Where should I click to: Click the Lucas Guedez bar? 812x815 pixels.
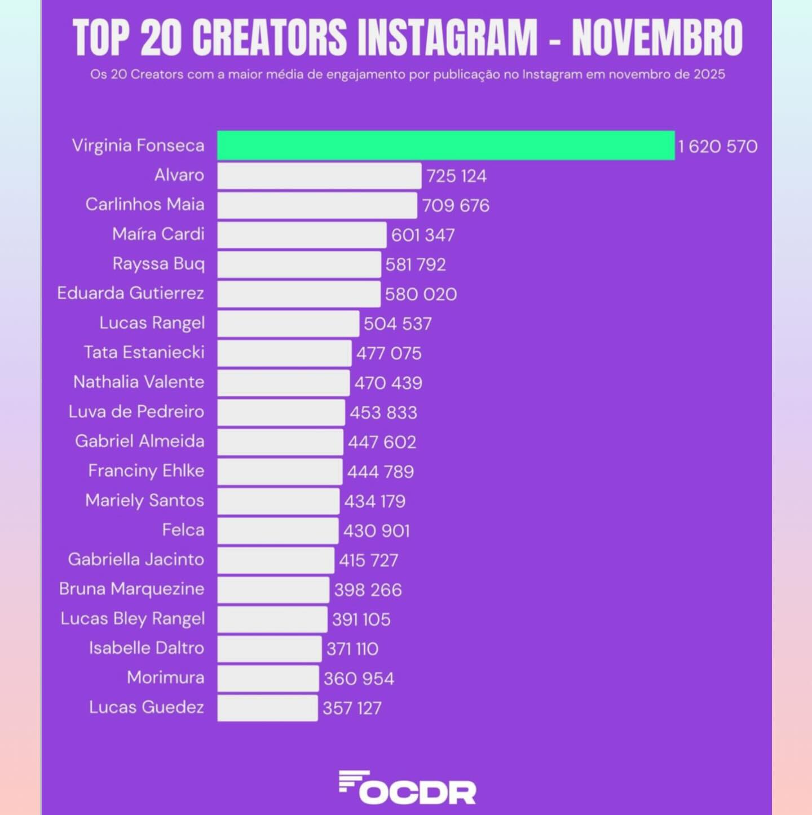tap(267, 708)
